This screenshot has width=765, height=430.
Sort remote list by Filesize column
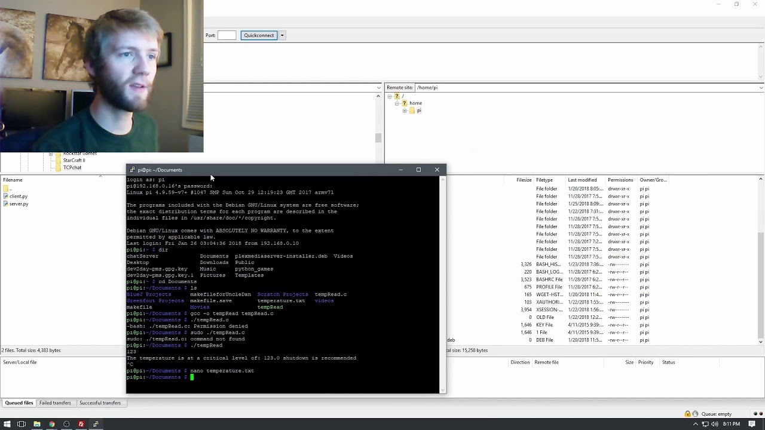[x=524, y=180]
